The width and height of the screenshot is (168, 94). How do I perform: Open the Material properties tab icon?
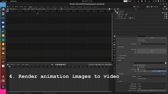click(114, 73)
